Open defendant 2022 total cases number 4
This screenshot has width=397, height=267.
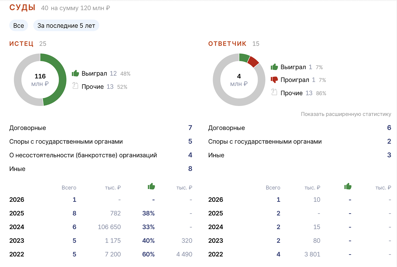278,254
